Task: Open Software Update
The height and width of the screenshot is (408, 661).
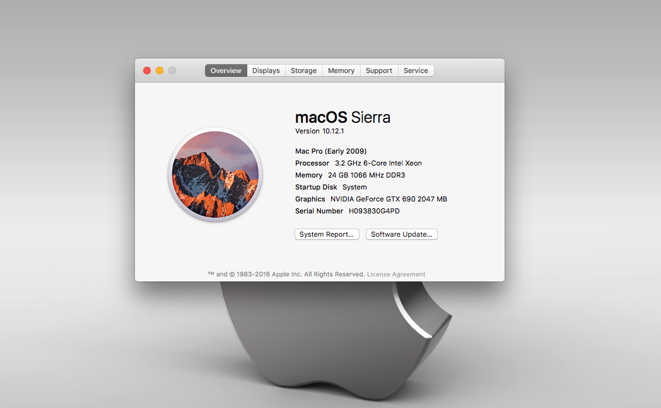Action: coord(401,234)
